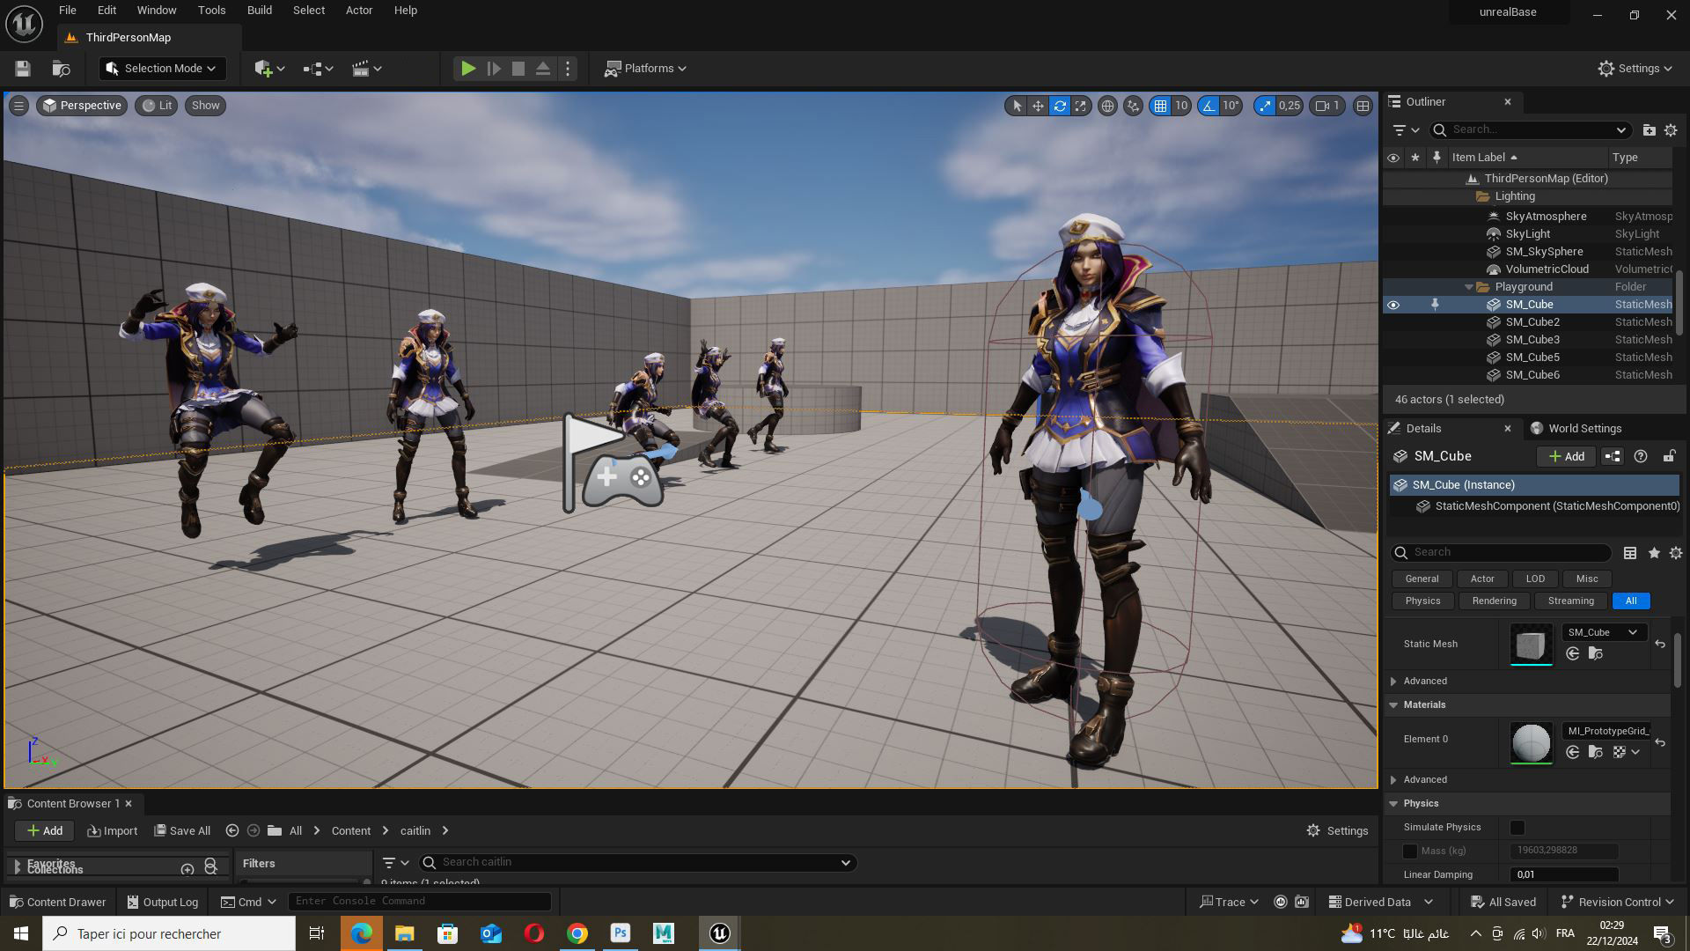Open the SM_Cube static mesh dropdown
This screenshot has width=1690, height=951.
[1604, 632]
